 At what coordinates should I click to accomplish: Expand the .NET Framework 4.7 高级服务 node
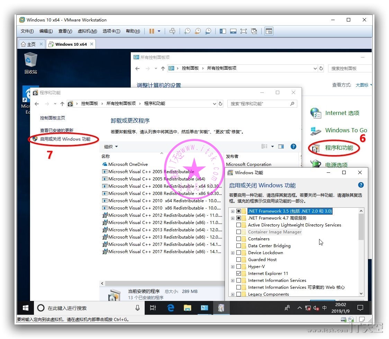233,218
